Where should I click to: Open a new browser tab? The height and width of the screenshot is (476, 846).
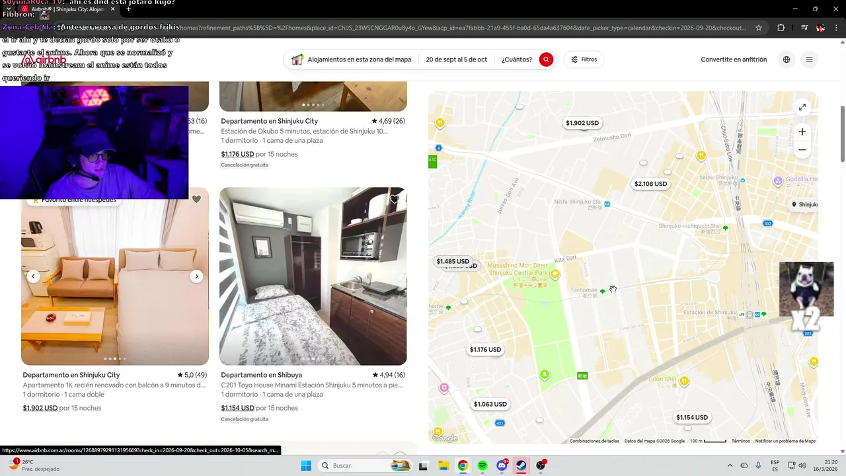(128, 9)
